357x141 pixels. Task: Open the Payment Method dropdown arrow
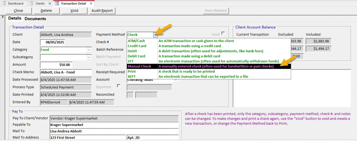(x=156, y=35)
